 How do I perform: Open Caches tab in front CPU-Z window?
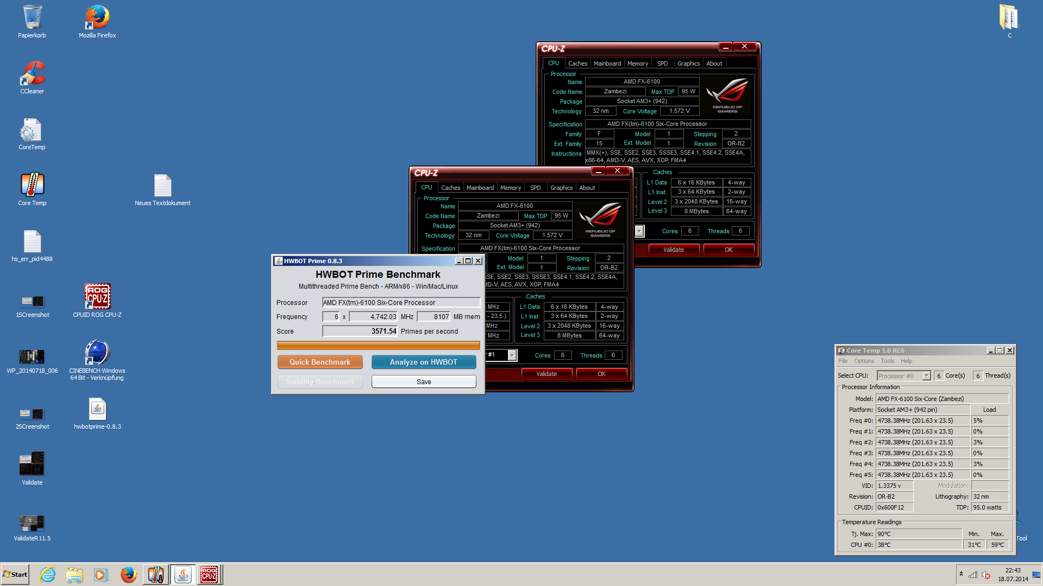[x=450, y=188]
